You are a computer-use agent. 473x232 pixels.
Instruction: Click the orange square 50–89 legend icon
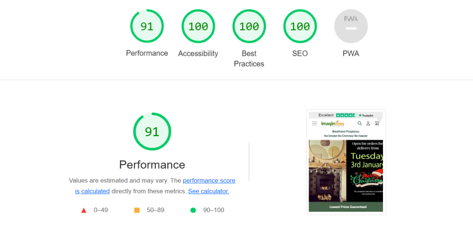click(x=137, y=210)
